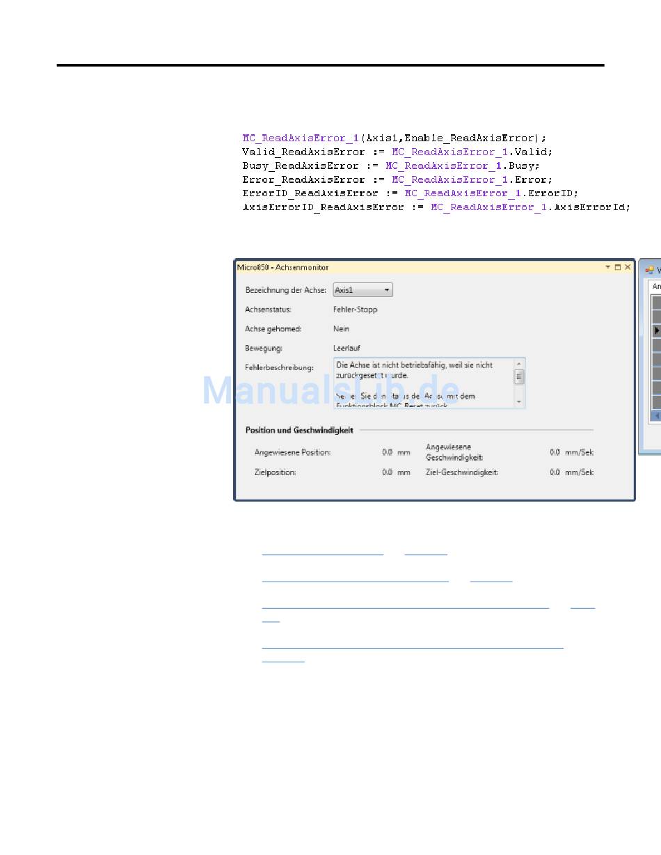
Task: Close the Micro850 Achsenmonitor panel
Action: tap(627, 267)
